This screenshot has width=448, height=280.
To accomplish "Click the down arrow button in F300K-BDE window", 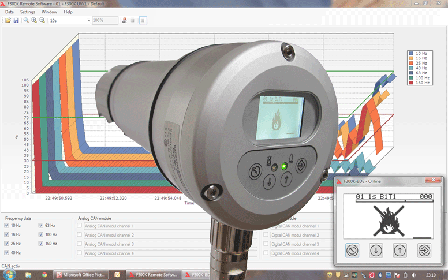I will 376,251.
